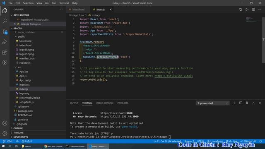The image size is (265, 149).
Task: Click the feedback icon in status bar
Action: pyautogui.click(x=255, y=141)
